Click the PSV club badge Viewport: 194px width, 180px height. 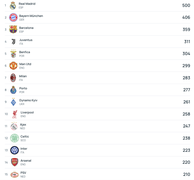pyautogui.click(x=15, y=174)
